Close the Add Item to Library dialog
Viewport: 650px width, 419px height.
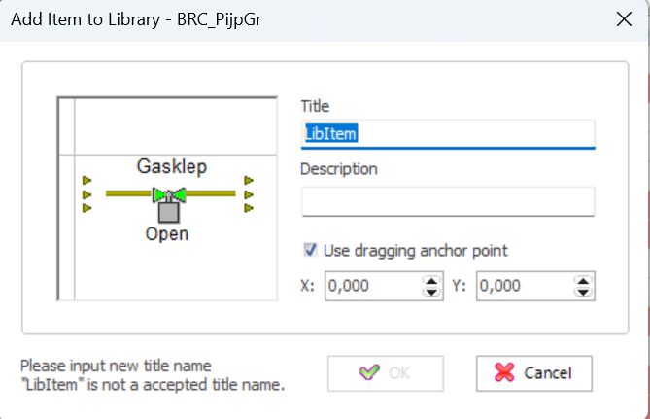(624, 19)
